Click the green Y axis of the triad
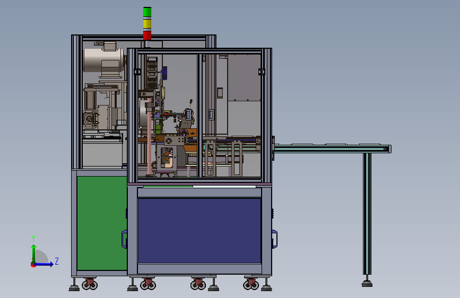The image size is (460, 298). tap(34, 253)
